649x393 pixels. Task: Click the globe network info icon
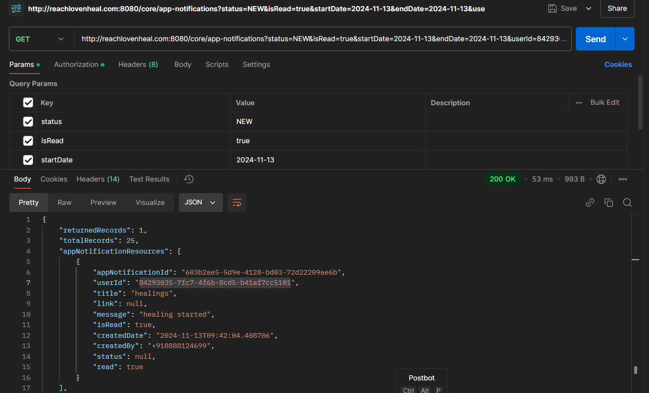pyautogui.click(x=601, y=179)
